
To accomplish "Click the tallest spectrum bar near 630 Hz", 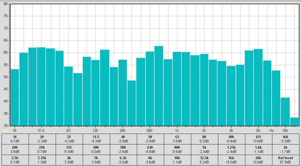I will (159, 86).
